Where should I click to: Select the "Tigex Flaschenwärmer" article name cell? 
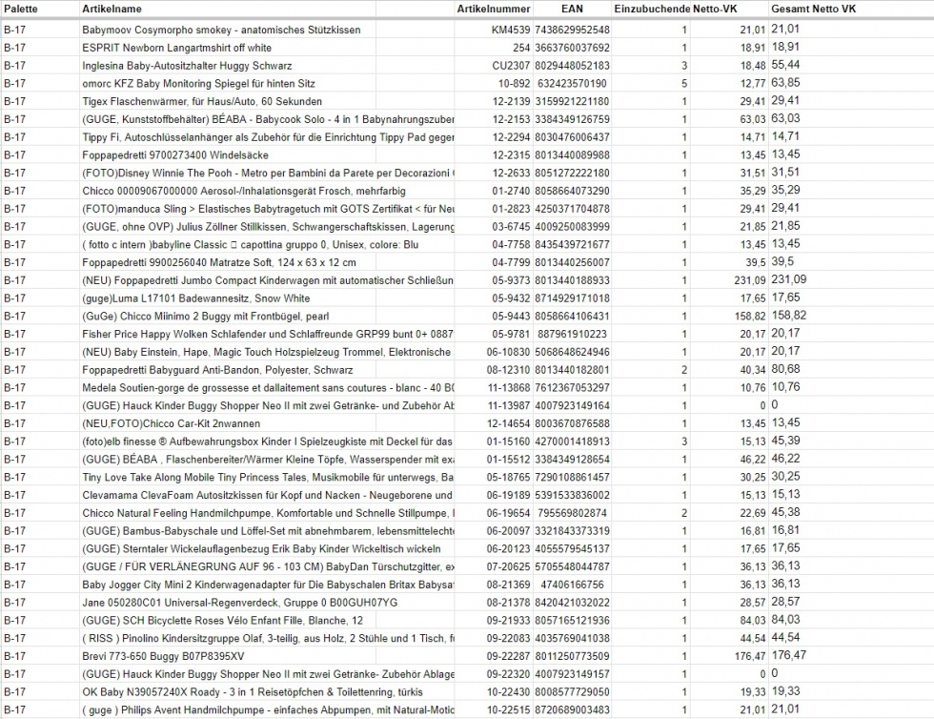[202, 101]
